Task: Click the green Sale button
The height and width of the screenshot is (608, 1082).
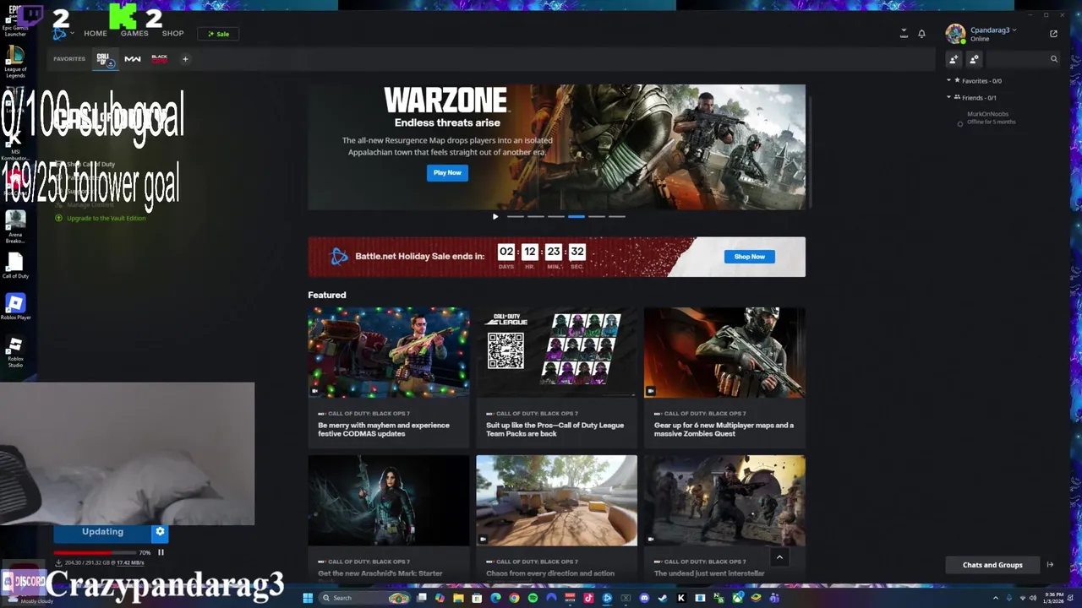Action: [x=218, y=34]
